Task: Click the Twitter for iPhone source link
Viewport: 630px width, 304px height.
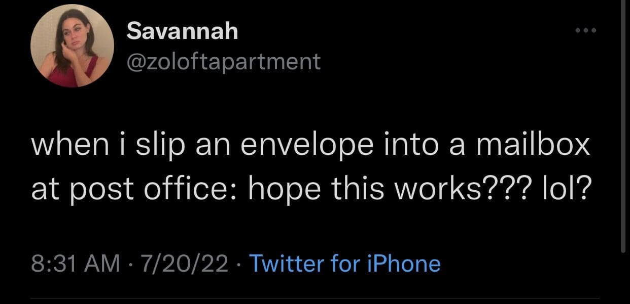Action: tap(345, 264)
